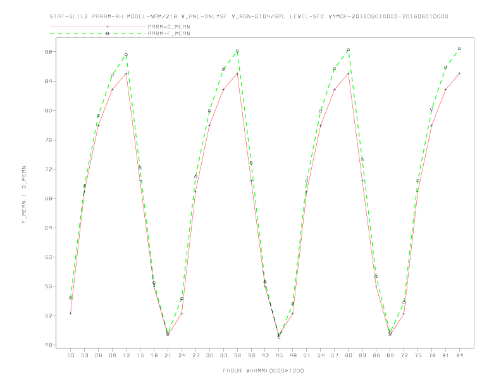This screenshot has height=387, width=501.
Task: Click the vertical axis title F_MEAN | O_MEAN
Action: pos(24,195)
